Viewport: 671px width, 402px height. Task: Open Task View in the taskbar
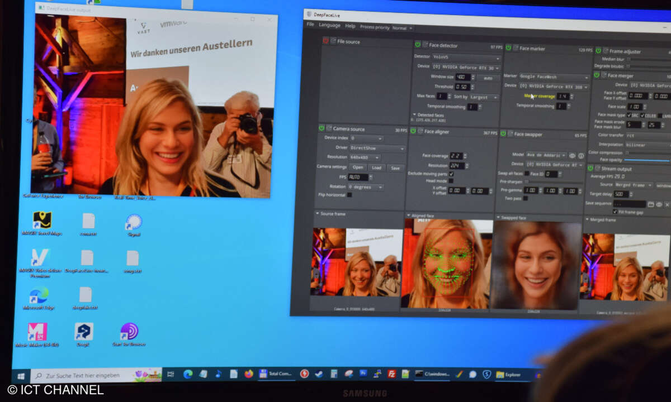[171, 374]
